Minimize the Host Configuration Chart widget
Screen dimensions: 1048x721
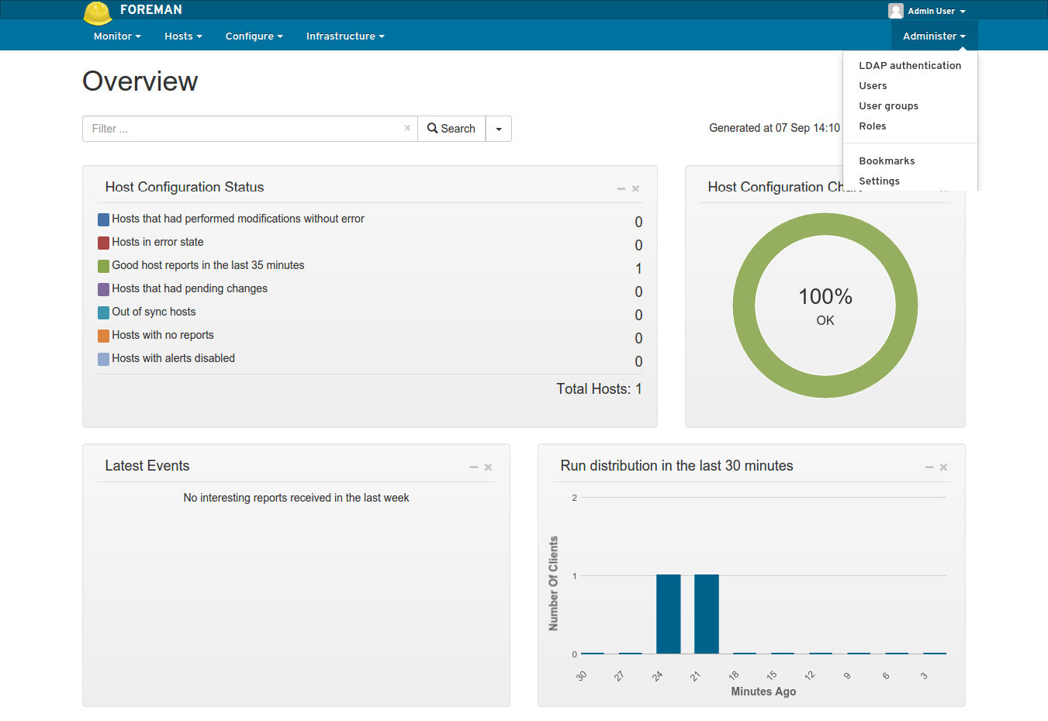930,188
